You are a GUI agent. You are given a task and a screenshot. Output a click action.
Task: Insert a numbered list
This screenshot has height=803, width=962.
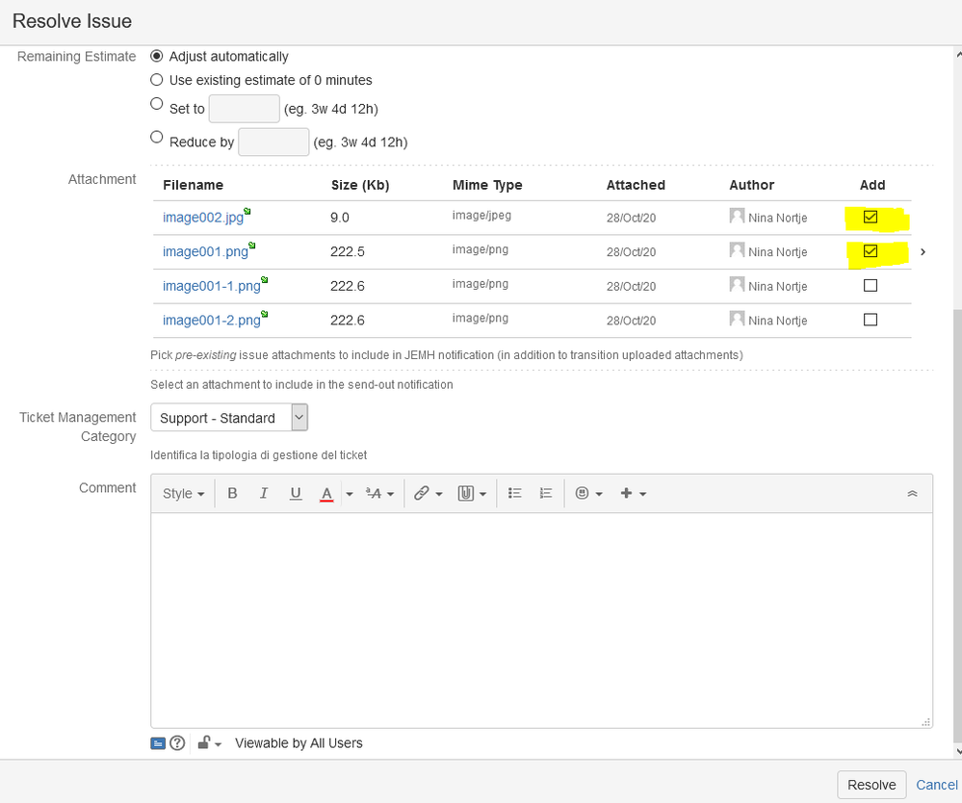pyautogui.click(x=545, y=493)
